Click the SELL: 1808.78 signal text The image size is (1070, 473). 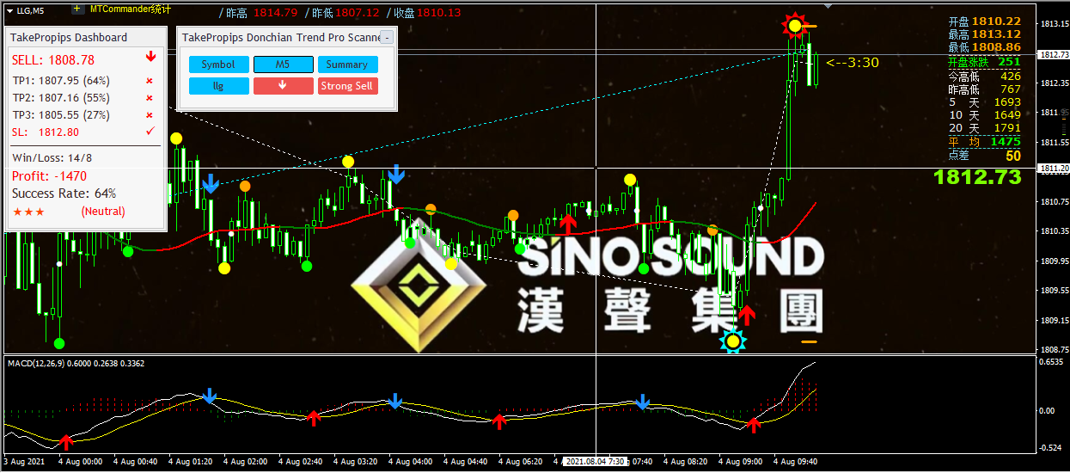pyautogui.click(x=53, y=60)
